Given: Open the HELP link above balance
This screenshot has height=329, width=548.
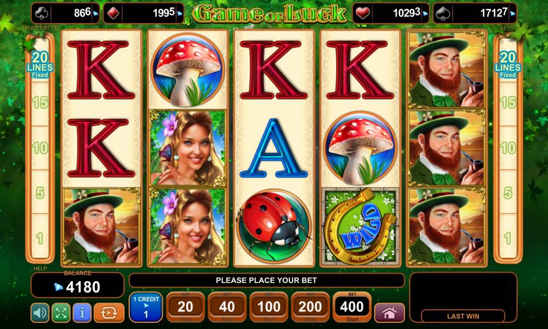Looking at the screenshot, I should (40, 269).
